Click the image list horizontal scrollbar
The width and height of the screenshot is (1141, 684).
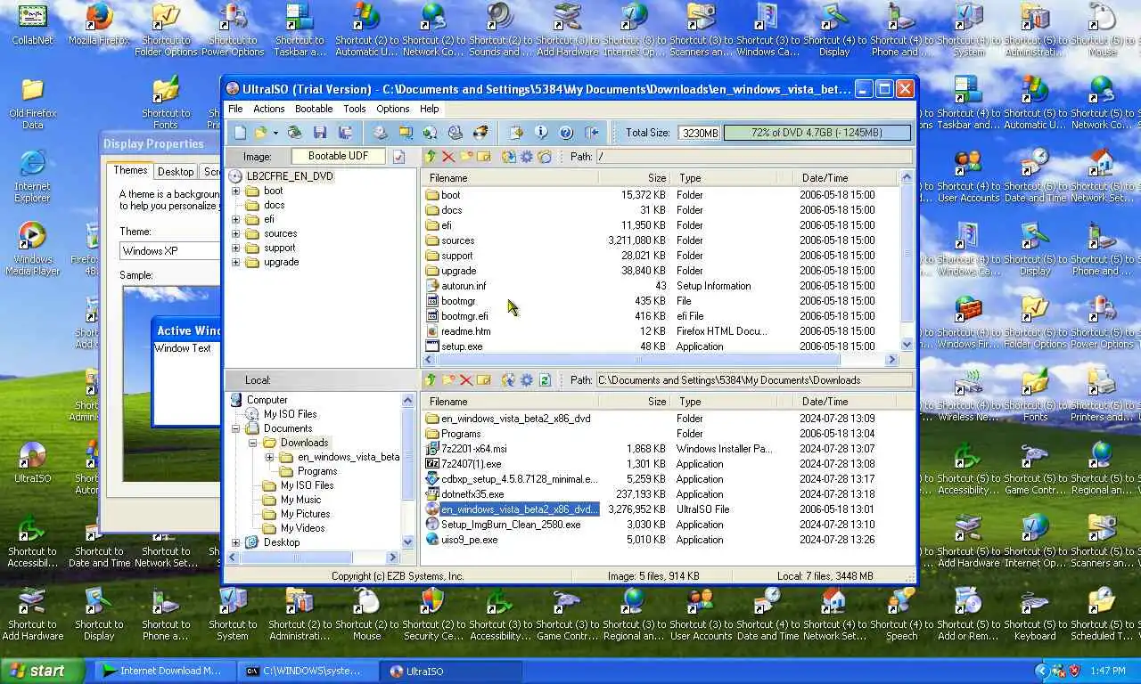pos(660,360)
